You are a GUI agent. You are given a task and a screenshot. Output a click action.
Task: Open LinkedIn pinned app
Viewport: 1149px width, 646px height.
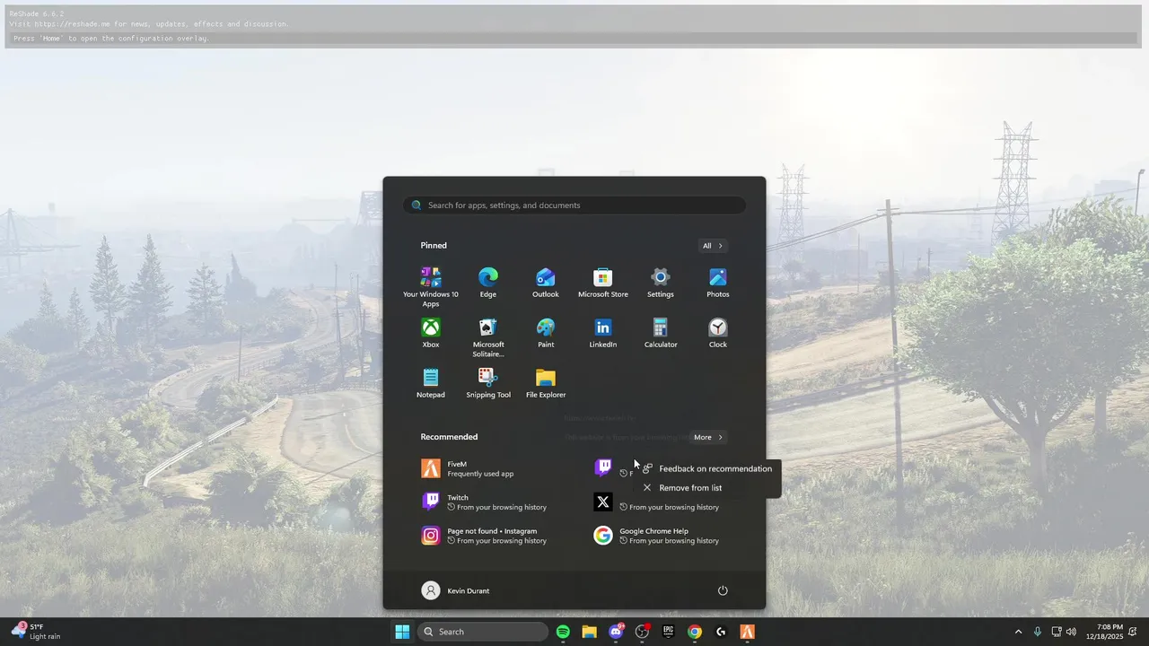(x=603, y=333)
